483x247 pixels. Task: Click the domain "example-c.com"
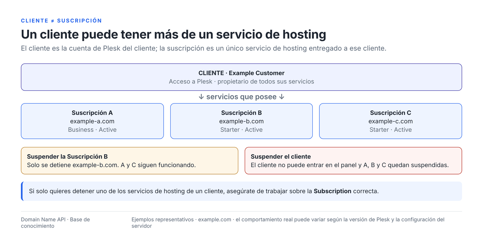point(391,121)
